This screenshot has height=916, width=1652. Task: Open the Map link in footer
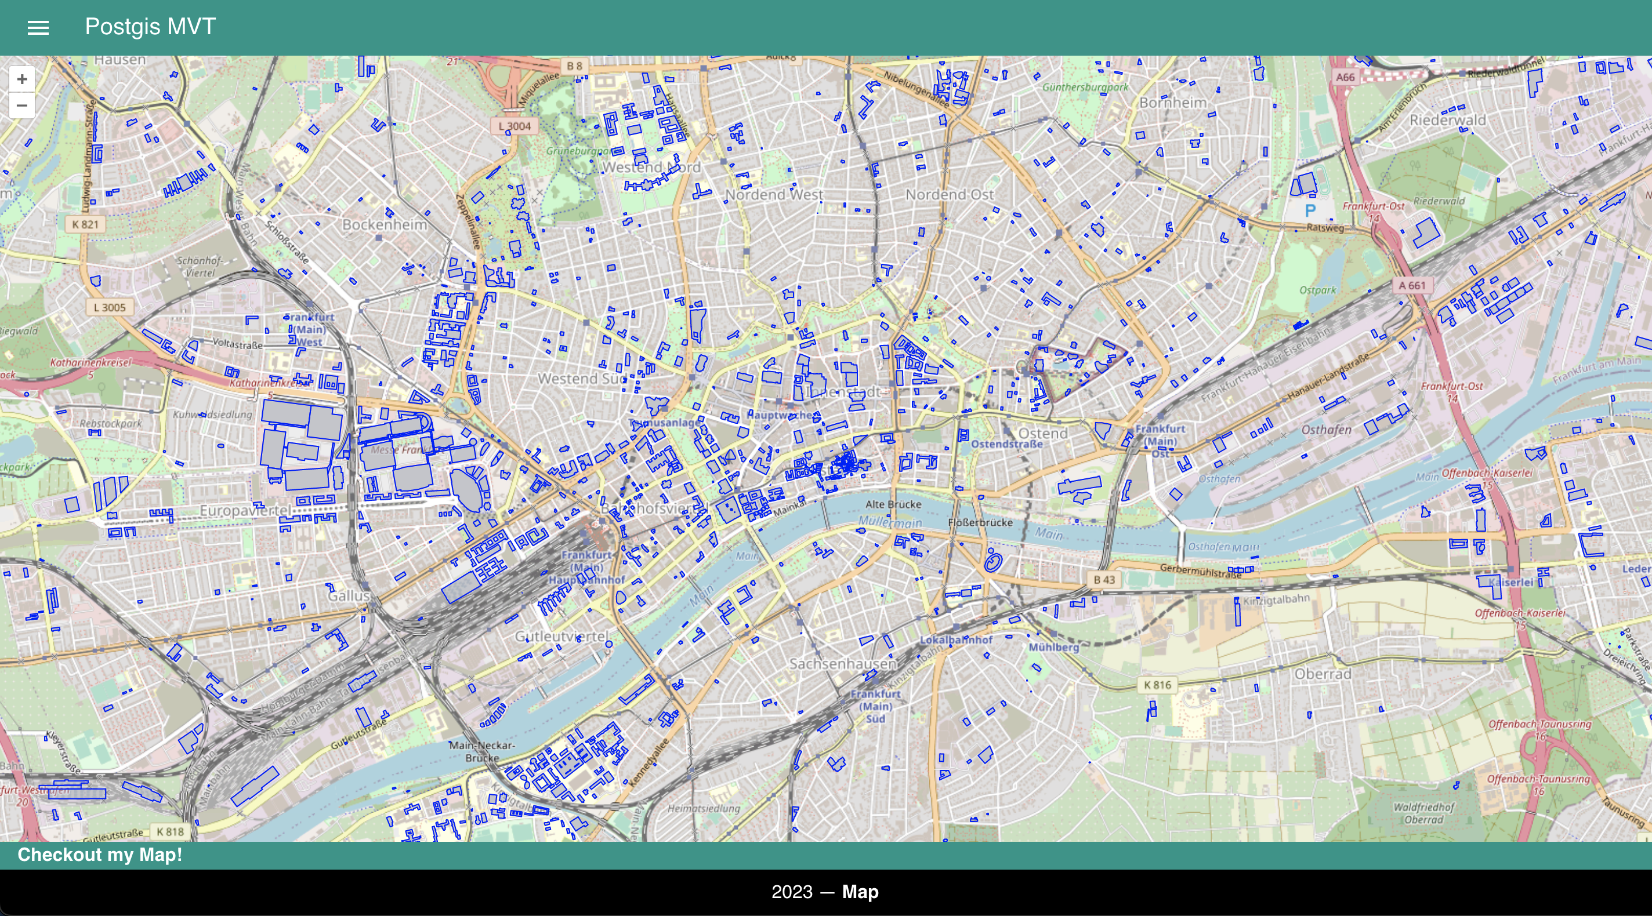tap(860, 892)
